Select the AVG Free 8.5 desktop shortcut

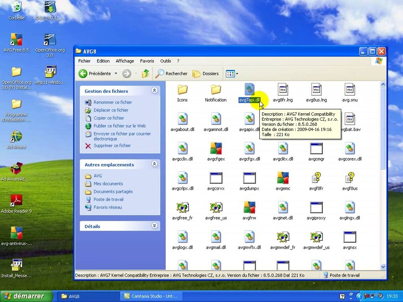(x=16, y=43)
